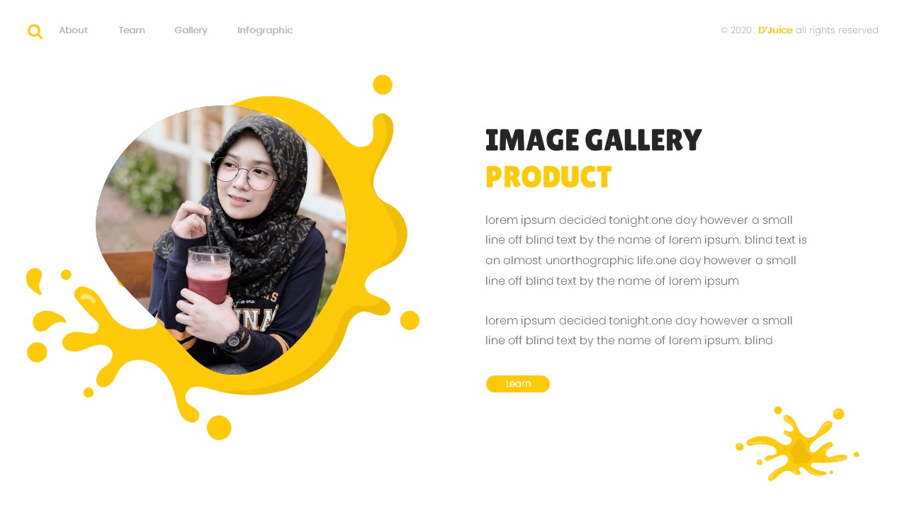Click the large yellow dot below the photo

point(219,428)
